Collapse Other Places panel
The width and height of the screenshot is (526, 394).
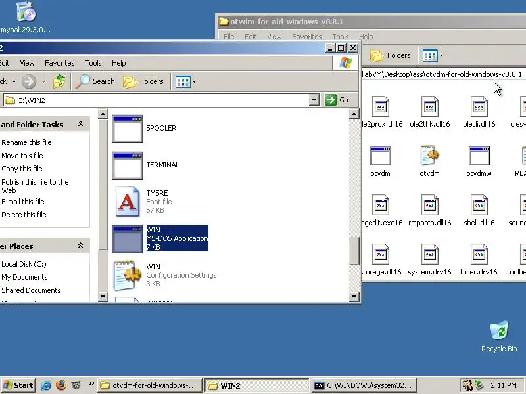tap(80, 246)
